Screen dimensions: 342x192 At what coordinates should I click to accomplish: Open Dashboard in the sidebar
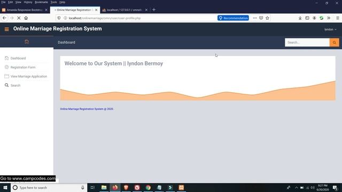point(18,58)
